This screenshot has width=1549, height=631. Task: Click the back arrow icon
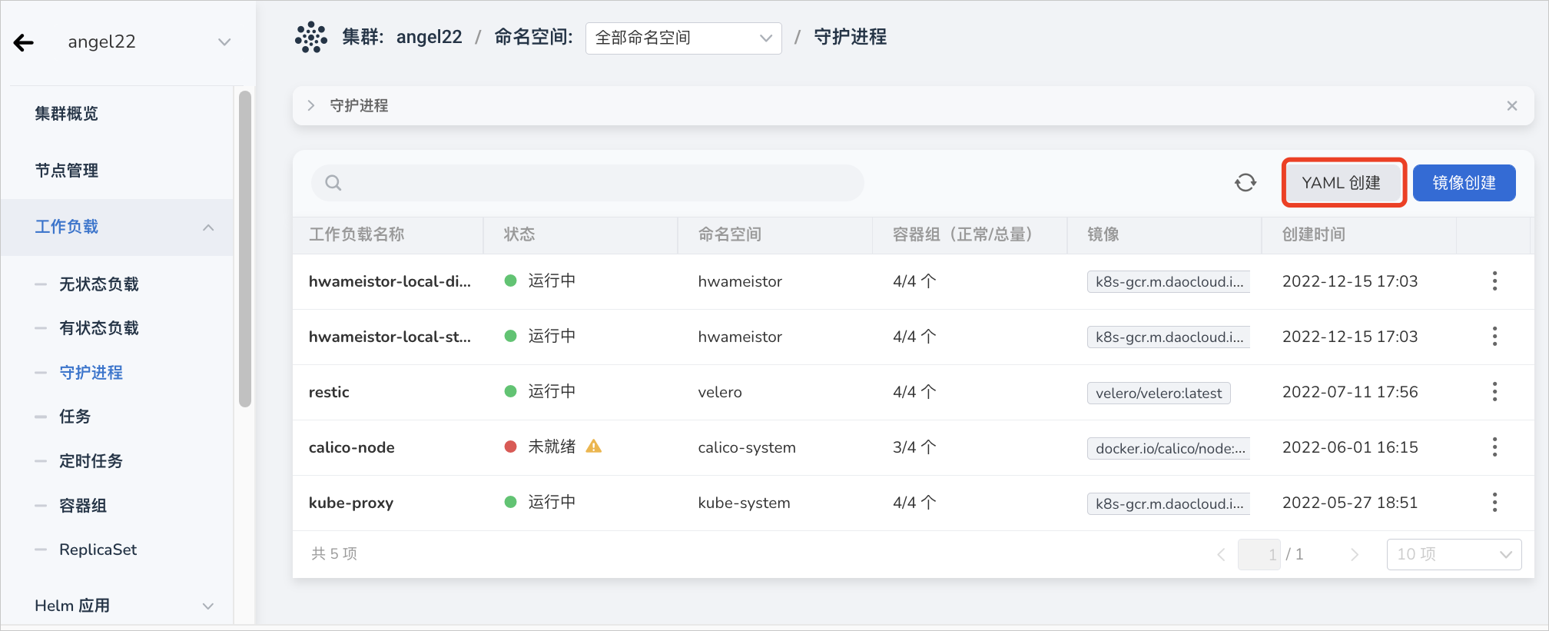coord(24,42)
